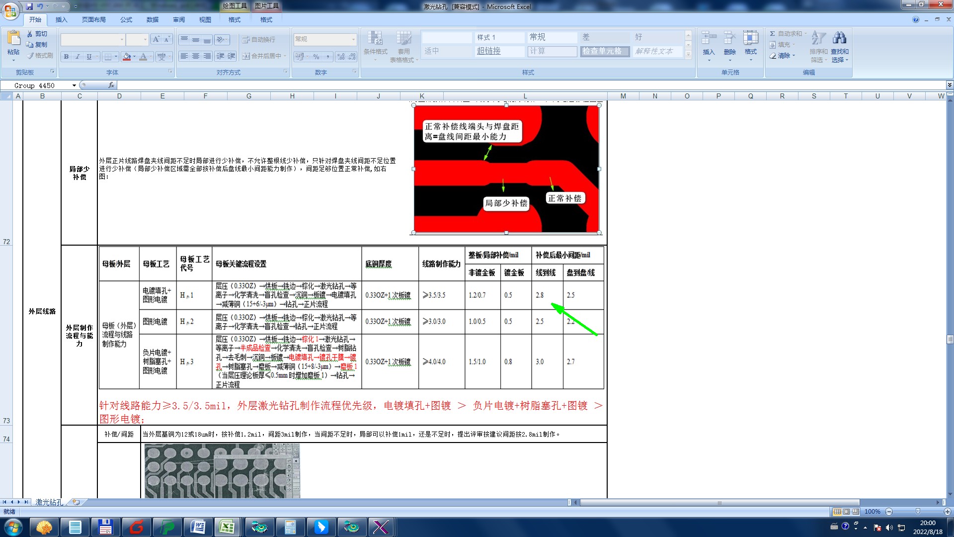
Task: Open the Office button menu
Action: pos(10,10)
